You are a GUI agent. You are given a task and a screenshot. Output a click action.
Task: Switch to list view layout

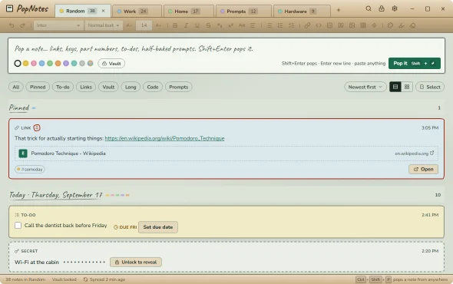395,87
